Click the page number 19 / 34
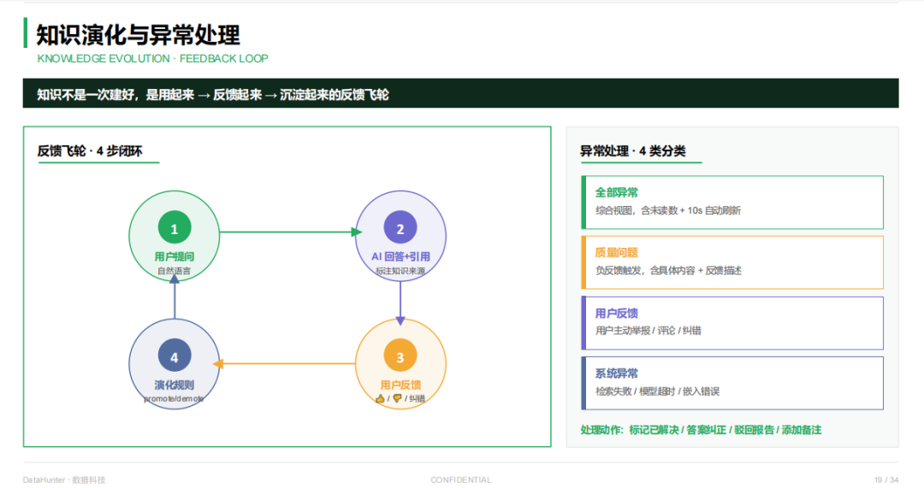 tap(886, 479)
